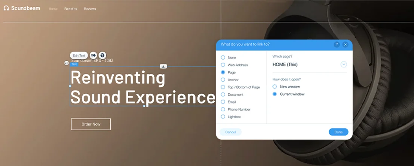
Task: Open the Reviews nav item
Action: (x=90, y=9)
